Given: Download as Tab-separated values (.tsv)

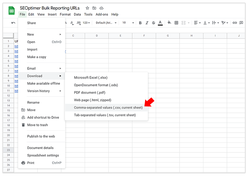Looking at the screenshot, I should (106, 115).
